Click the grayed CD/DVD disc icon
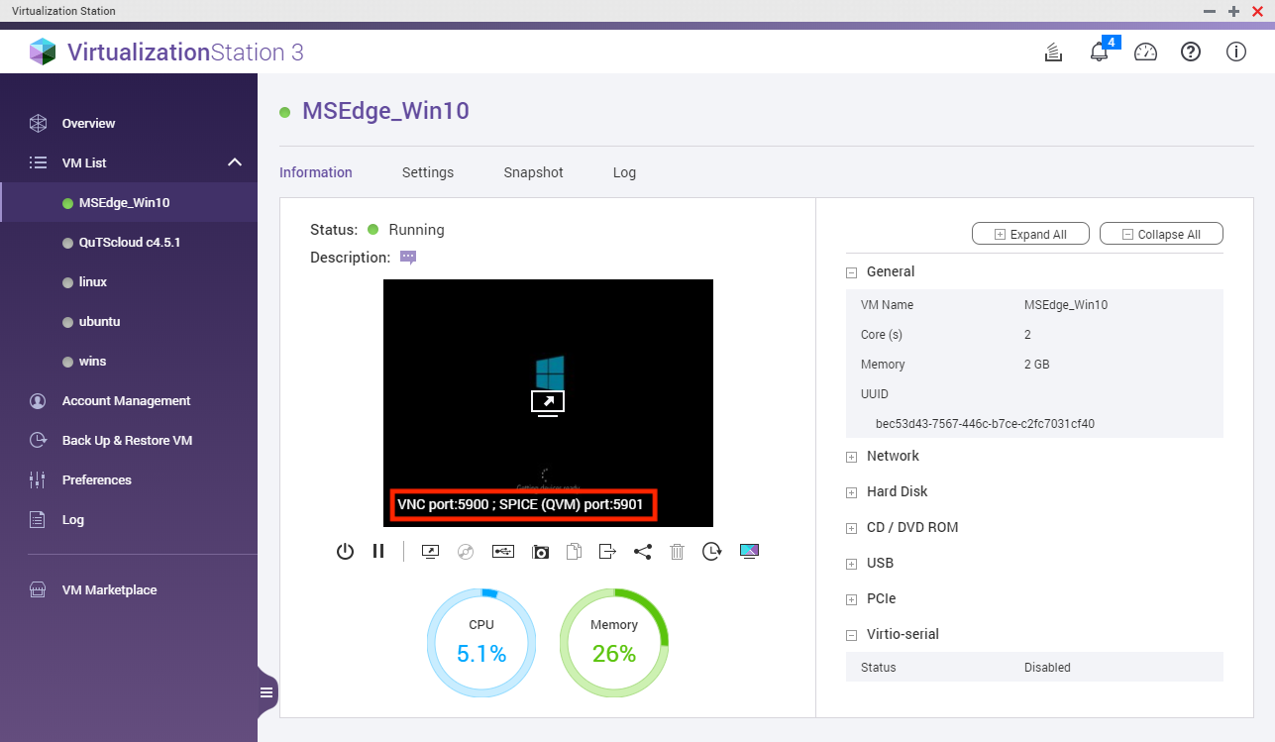The width and height of the screenshot is (1275, 742). [466, 552]
